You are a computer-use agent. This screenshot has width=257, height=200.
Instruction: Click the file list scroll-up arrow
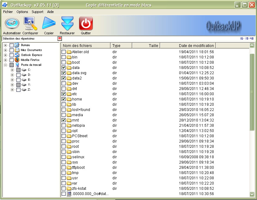tap(252, 45)
